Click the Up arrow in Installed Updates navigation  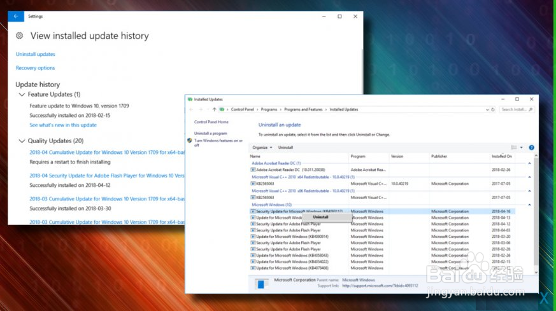point(214,109)
